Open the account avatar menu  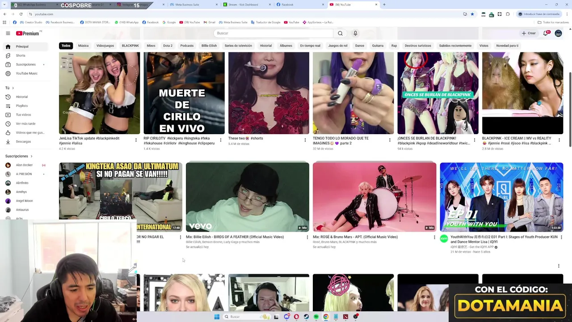point(558,33)
